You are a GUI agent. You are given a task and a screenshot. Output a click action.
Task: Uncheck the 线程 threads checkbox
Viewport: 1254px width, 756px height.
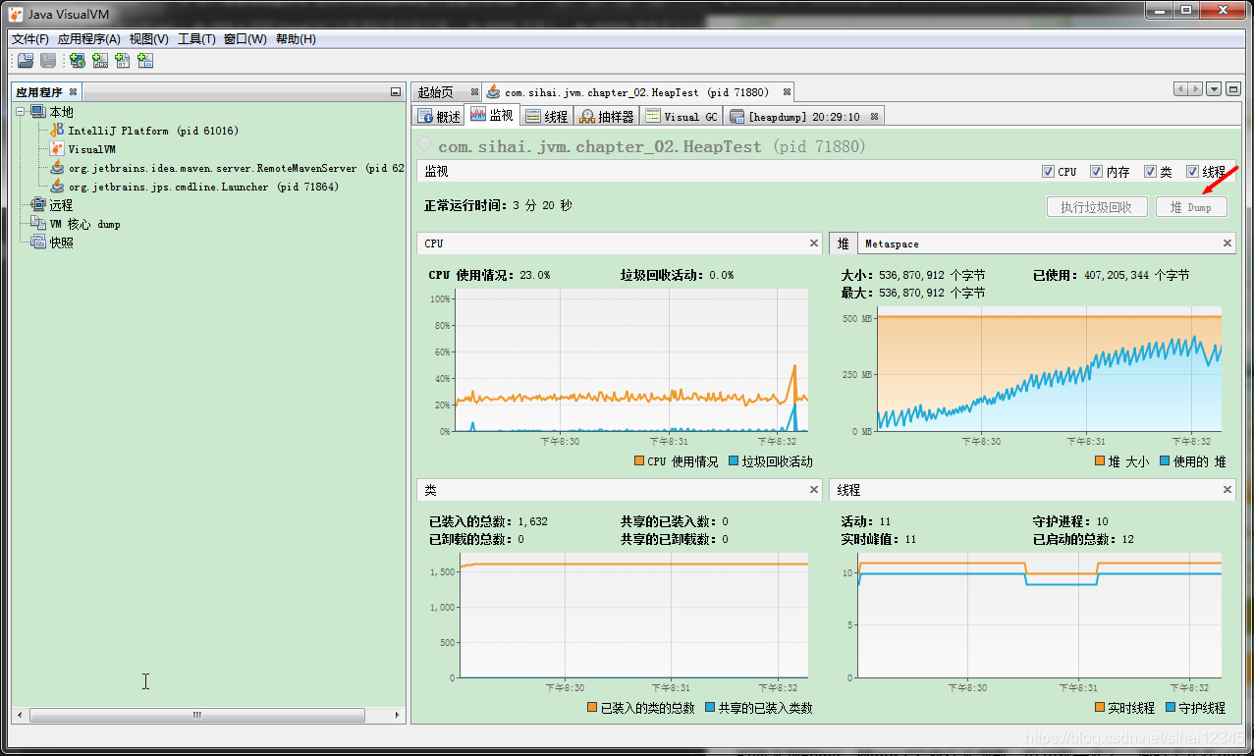coord(1193,171)
